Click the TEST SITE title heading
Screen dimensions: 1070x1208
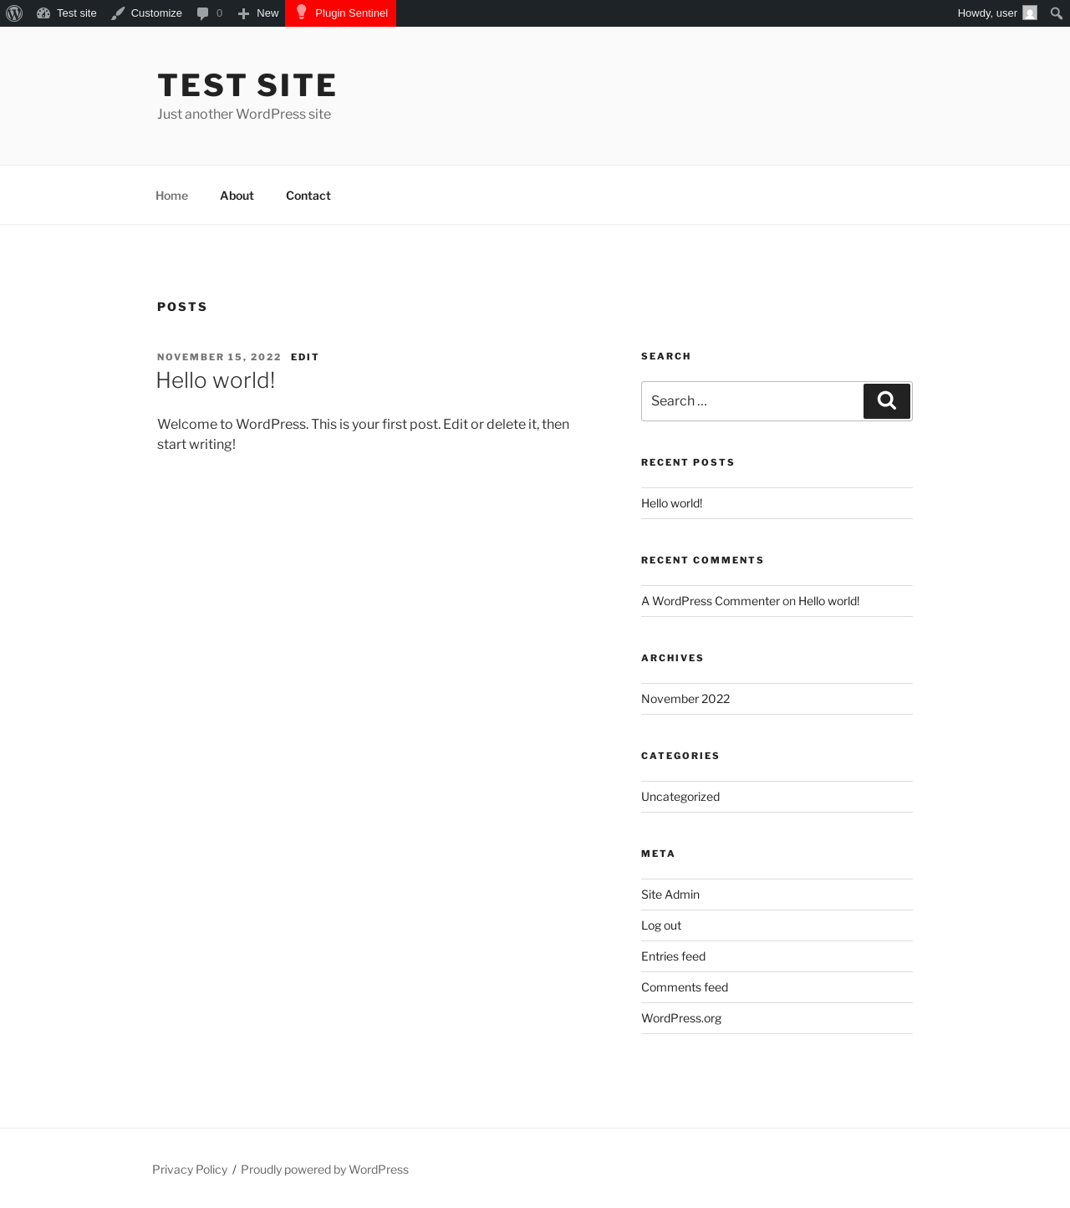[247, 85]
